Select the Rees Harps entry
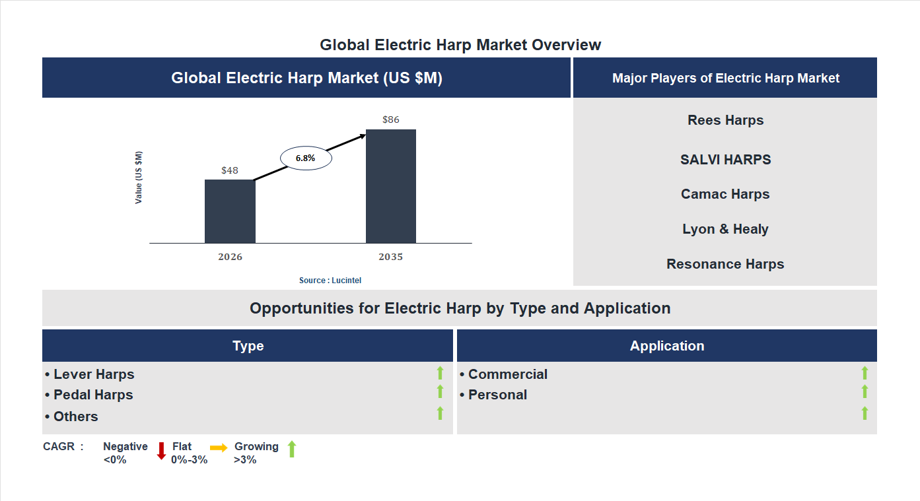Viewport: 920px width, 501px height. [x=725, y=120]
